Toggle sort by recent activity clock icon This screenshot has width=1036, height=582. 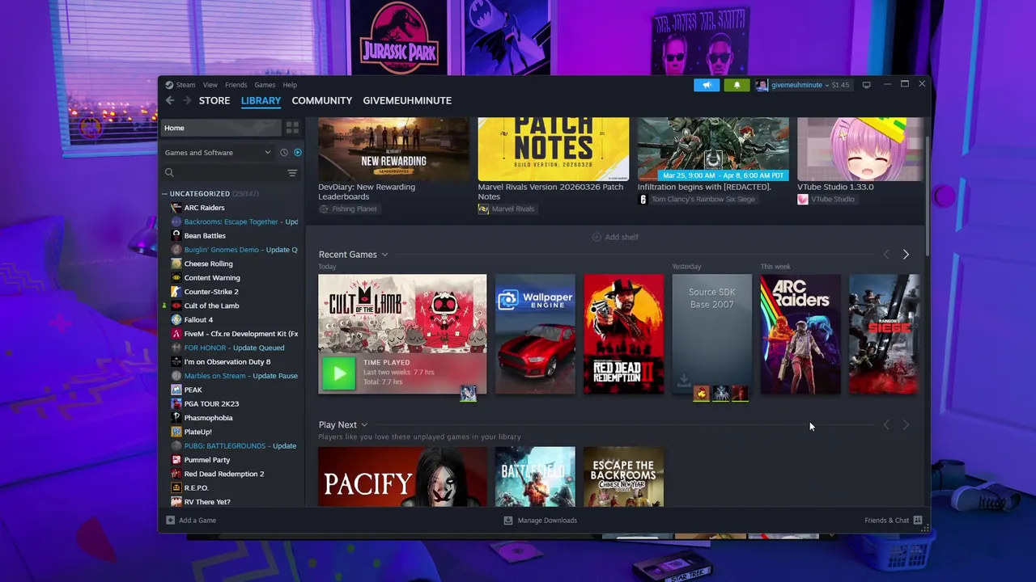coord(284,152)
